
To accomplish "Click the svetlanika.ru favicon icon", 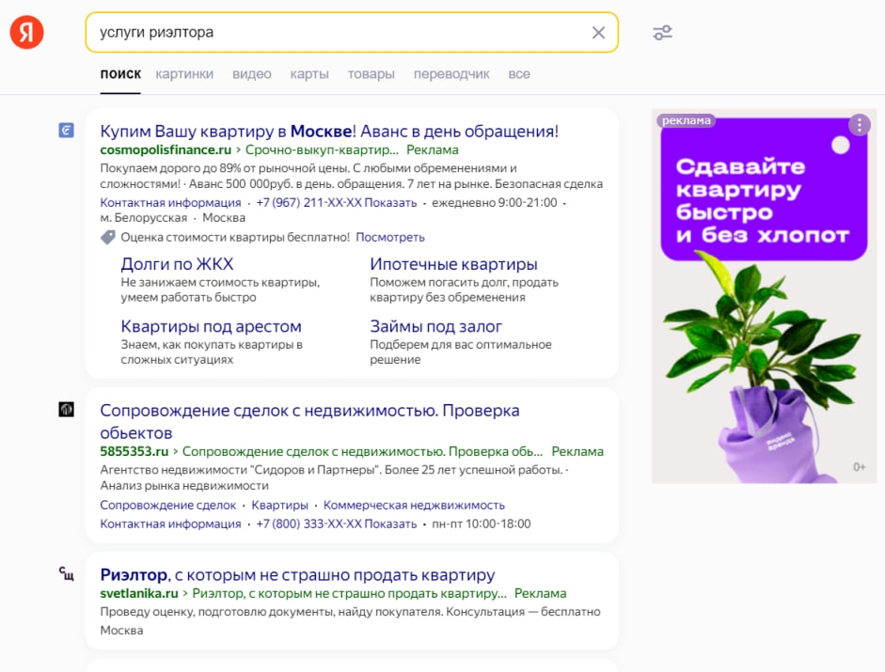I will [x=66, y=574].
